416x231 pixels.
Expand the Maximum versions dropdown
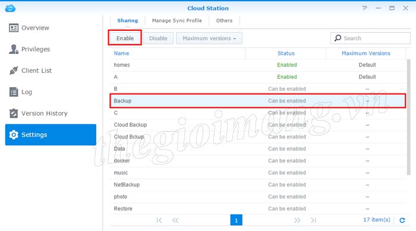209,38
